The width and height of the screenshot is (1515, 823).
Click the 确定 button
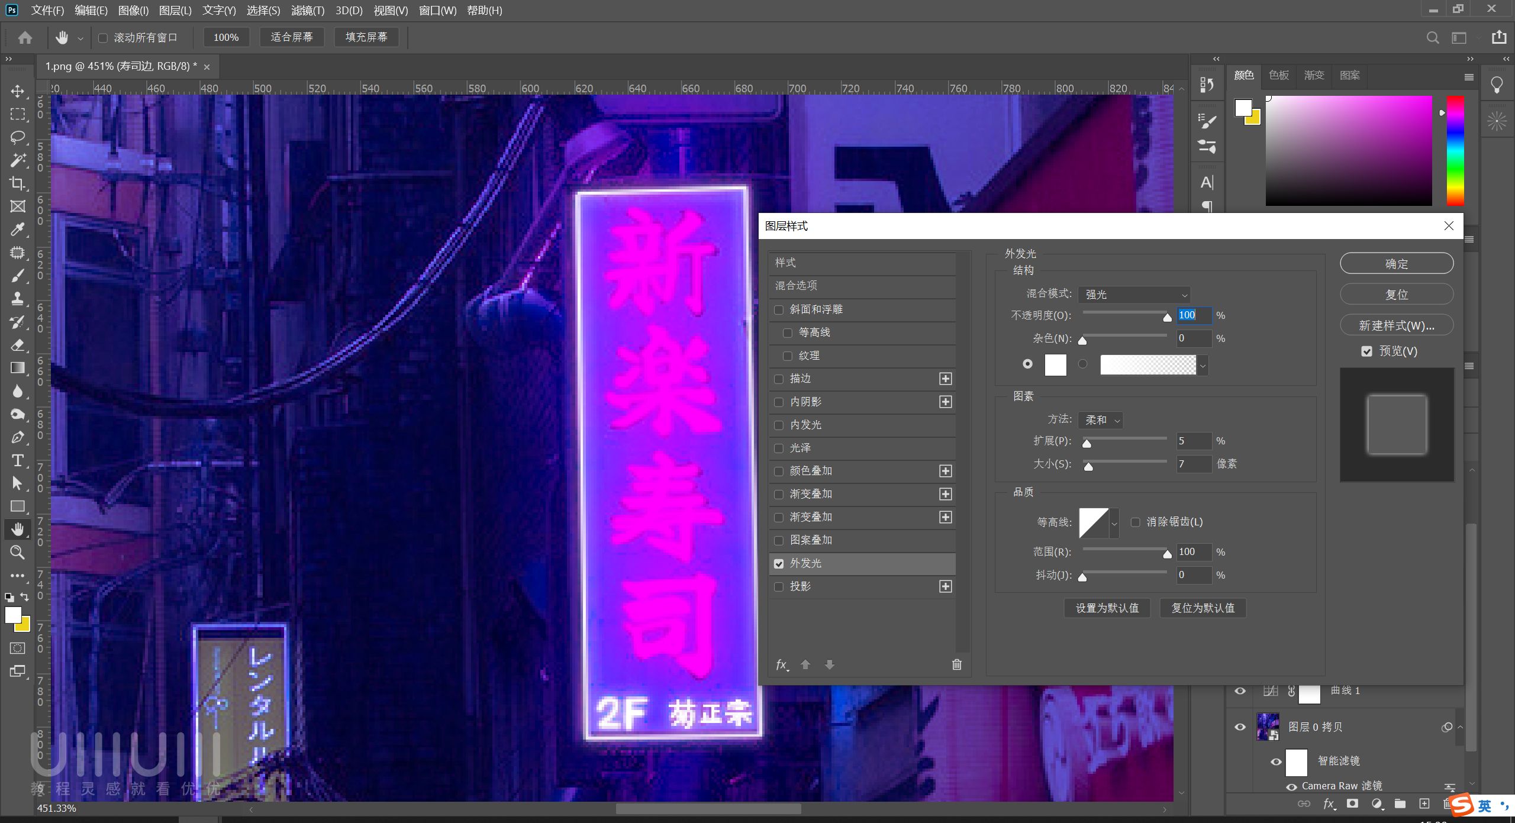coord(1396,264)
